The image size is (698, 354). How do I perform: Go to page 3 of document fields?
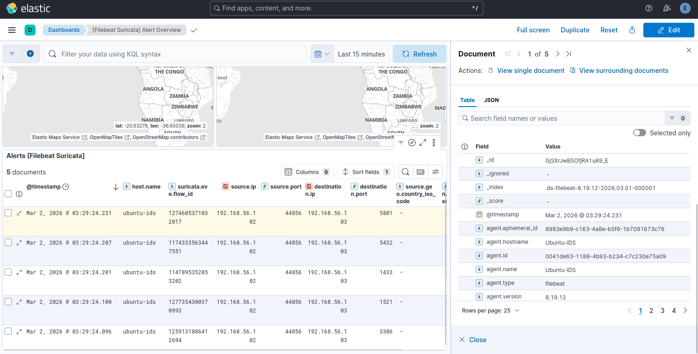(x=662, y=311)
